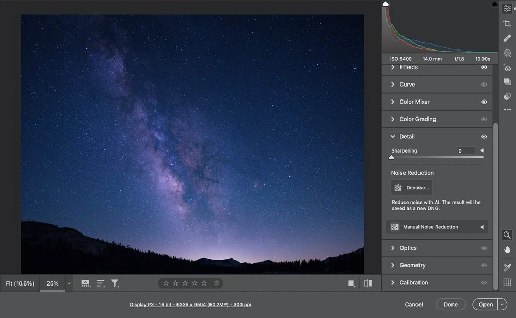Expand the Curve panel
The width and height of the screenshot is (516, 318).
[393, 85]
